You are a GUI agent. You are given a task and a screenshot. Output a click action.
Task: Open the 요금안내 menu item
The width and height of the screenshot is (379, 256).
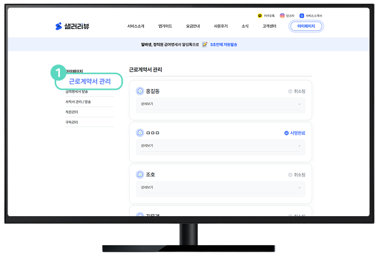pos(193,26)
